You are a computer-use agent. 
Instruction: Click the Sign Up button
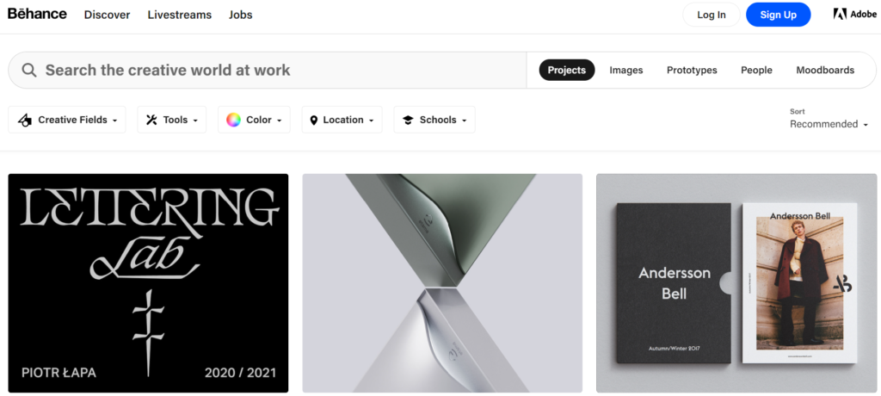[778, 15]
